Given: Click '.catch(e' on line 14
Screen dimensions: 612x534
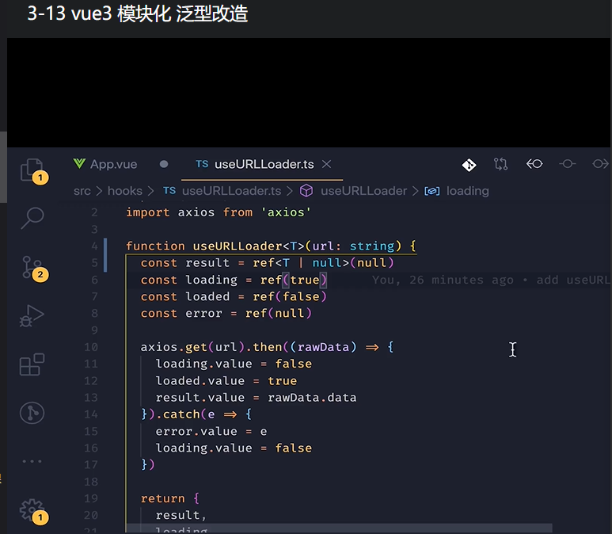Looking at the screenshot, I should 185,414.
